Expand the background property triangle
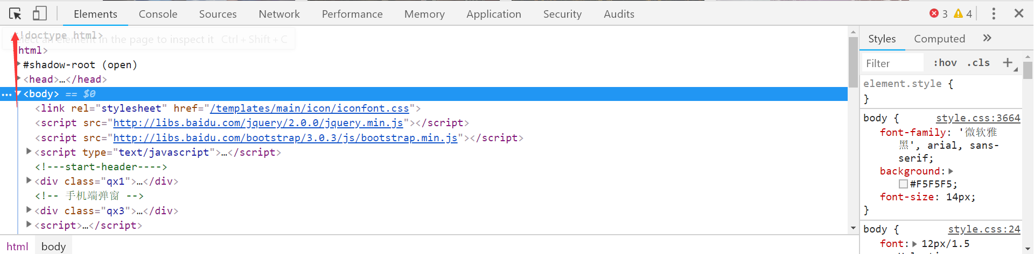 tap(951, 171)
